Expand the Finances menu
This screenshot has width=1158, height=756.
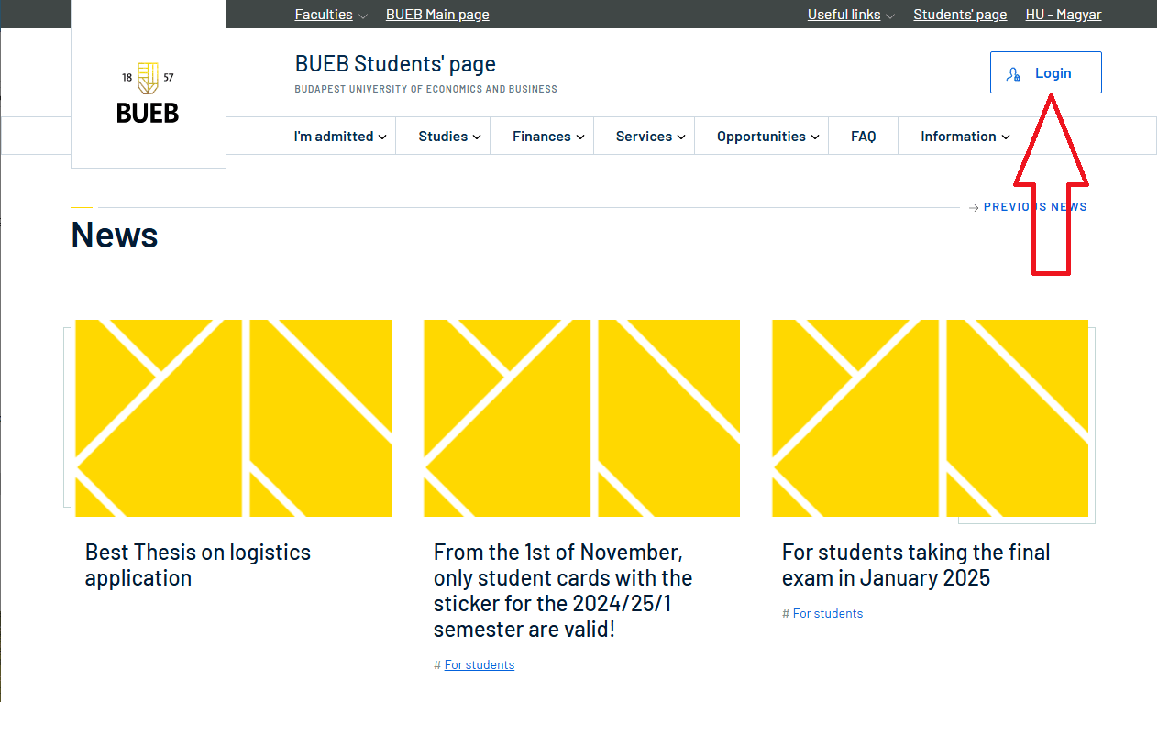point(547,137)
